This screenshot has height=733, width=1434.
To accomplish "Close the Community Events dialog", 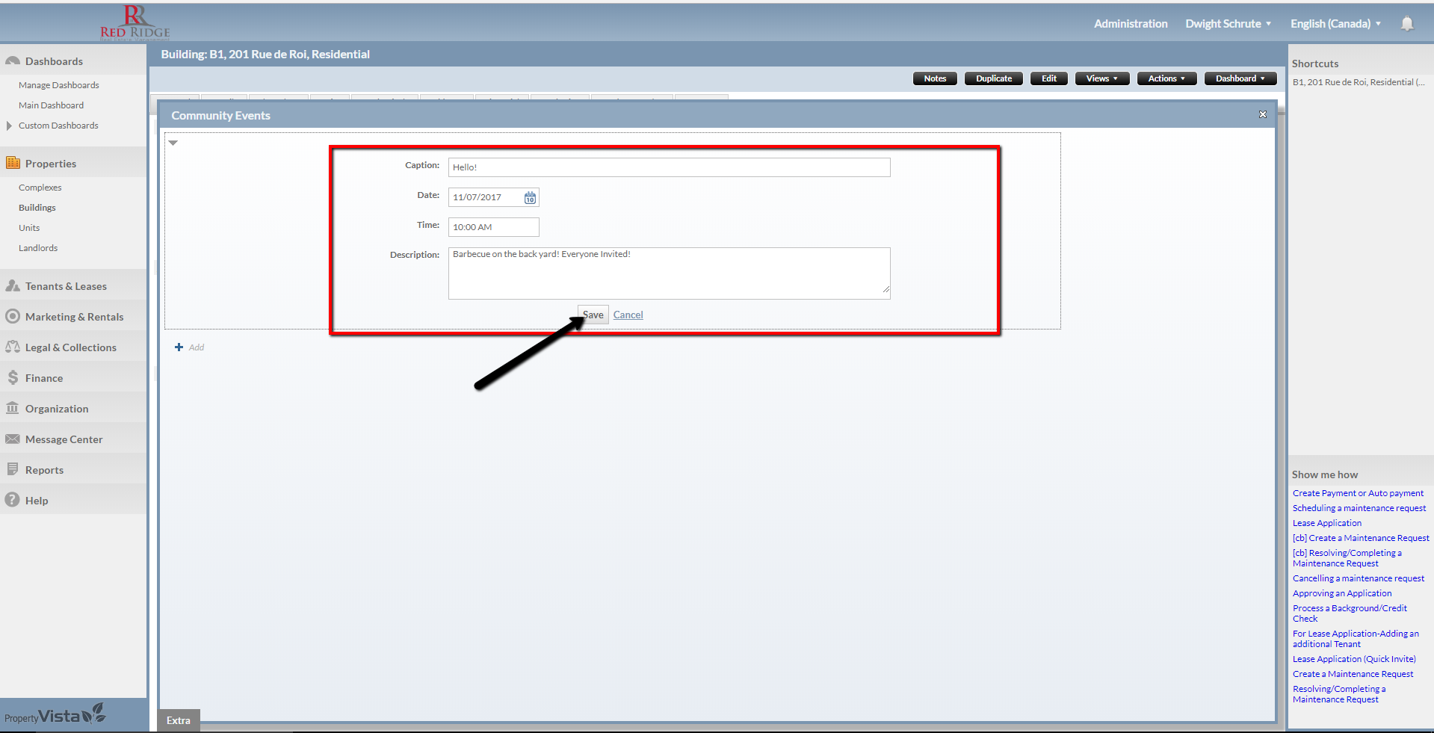I will pyautogui.click(x=1262, y=114).
